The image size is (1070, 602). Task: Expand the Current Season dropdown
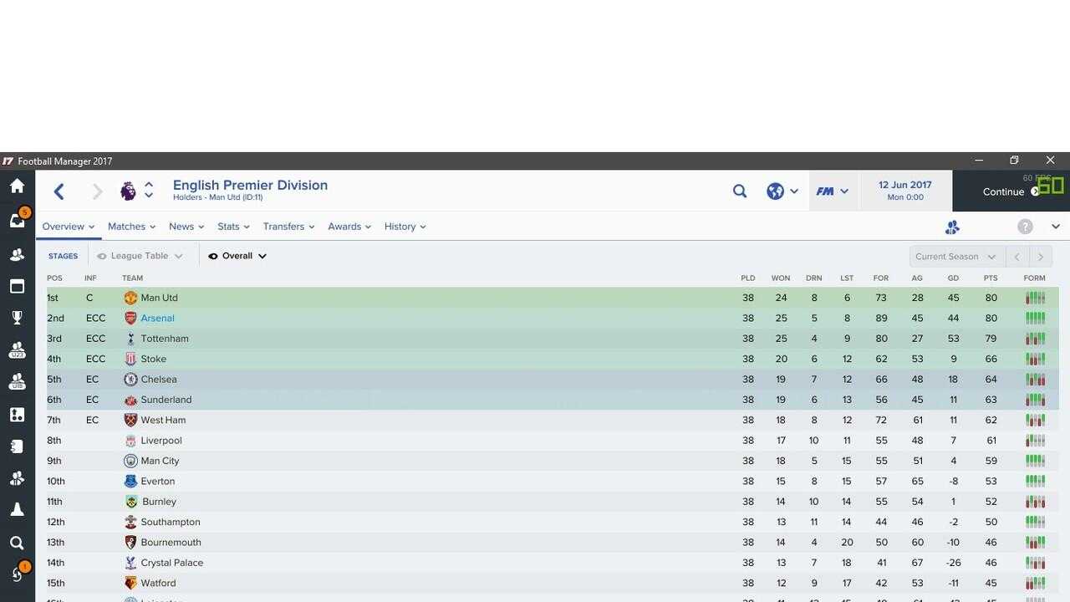point(955,257)
